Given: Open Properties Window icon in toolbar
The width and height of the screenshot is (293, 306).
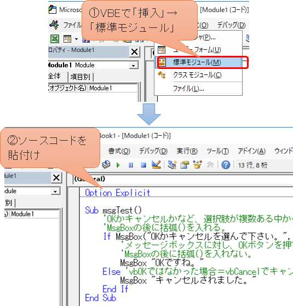Looking at the screenshot, I should (185, 165).
